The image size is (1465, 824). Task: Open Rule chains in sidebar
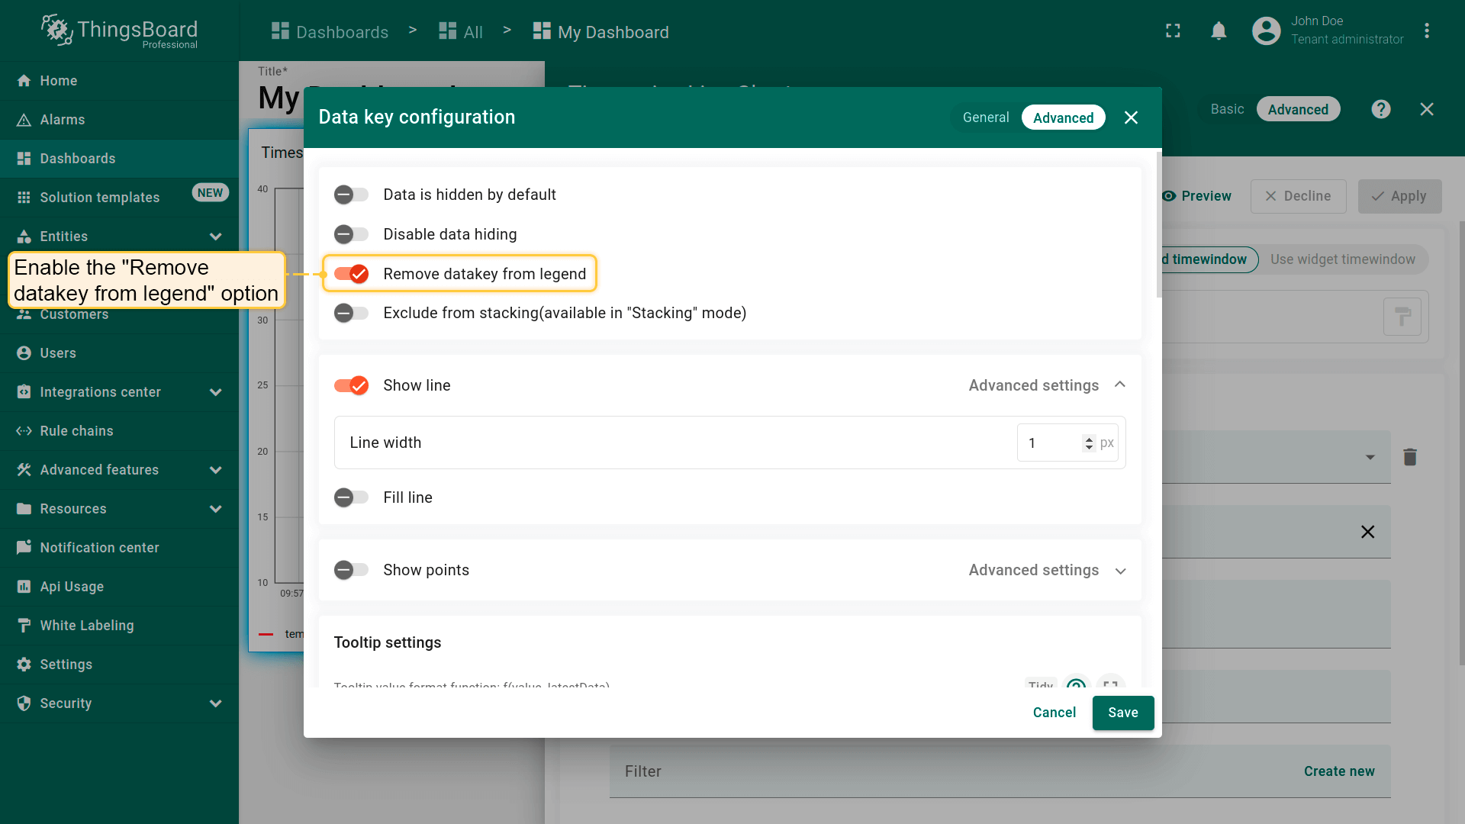pyautogui.click(x=76, y=431)
